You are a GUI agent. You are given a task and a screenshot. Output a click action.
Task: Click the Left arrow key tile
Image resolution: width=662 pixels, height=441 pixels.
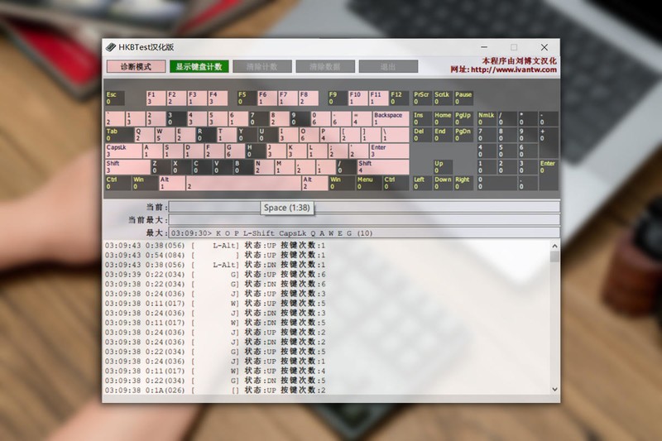[x=422, y=183]
